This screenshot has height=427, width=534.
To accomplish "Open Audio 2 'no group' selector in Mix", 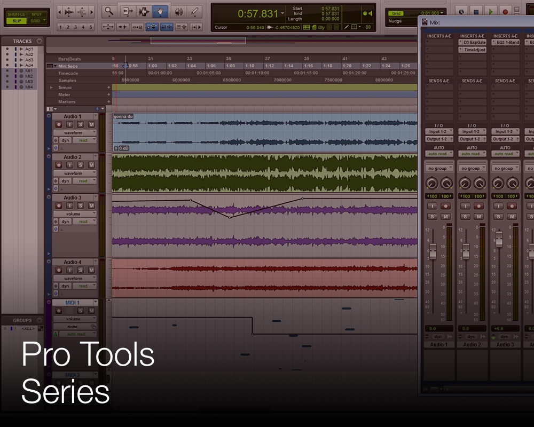I will pyautogui.click(x=473, y=168).
